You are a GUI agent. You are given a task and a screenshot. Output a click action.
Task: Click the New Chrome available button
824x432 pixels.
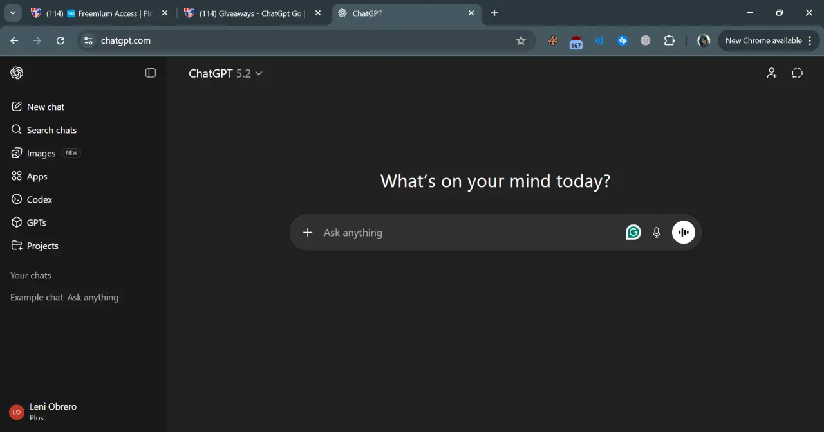tap(769, 40)
